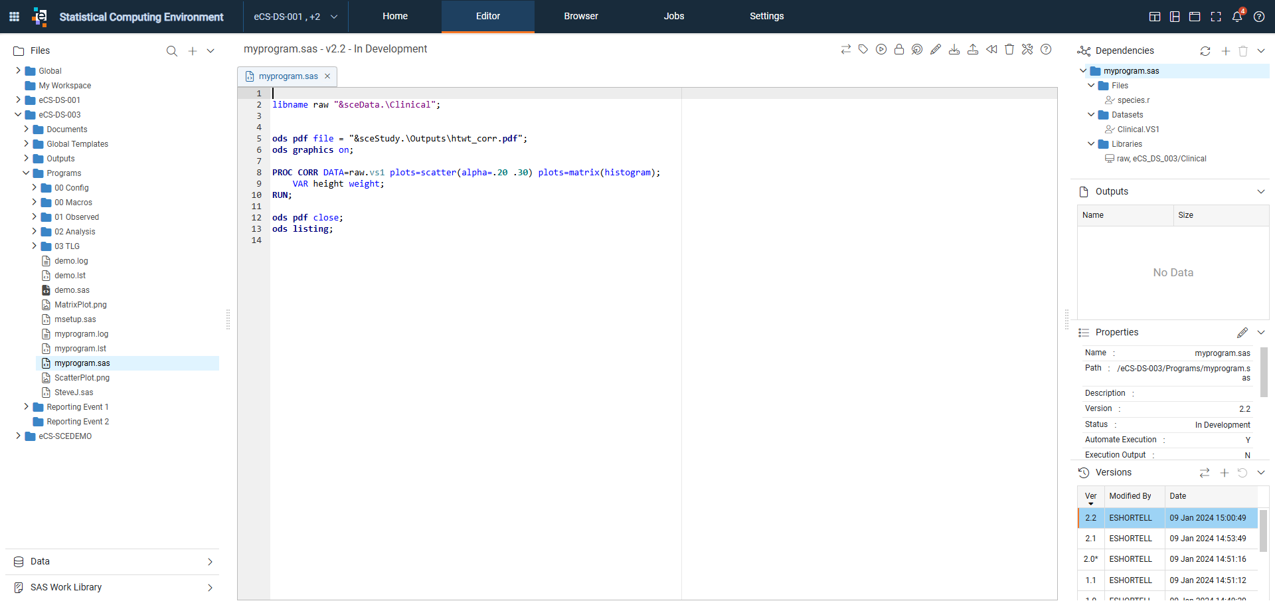Click the Properties panel scrollbar

click(x=1264, y=373)
